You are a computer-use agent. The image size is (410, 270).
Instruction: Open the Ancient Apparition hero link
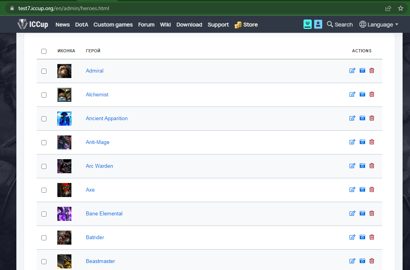(x=106, y=118)
